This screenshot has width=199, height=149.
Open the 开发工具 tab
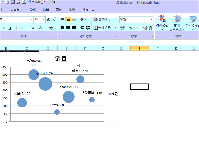[x=88, y=10]
